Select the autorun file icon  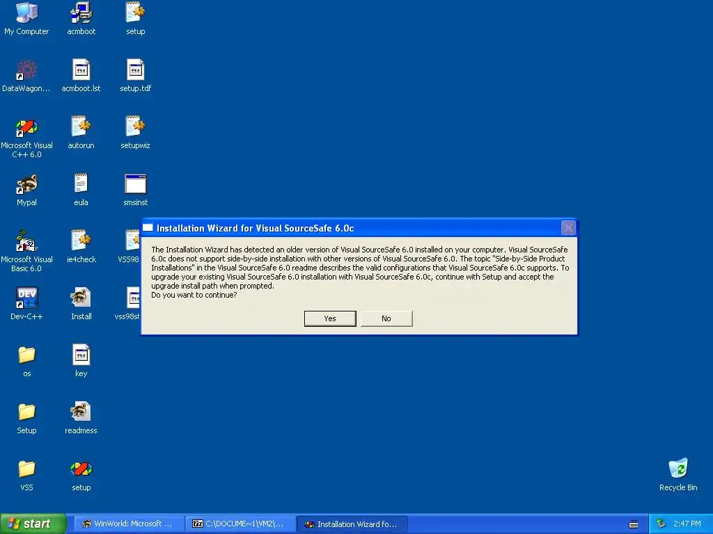tap(81, 133)
